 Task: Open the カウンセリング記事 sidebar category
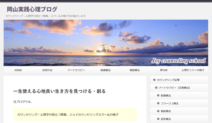coord(179,80)
